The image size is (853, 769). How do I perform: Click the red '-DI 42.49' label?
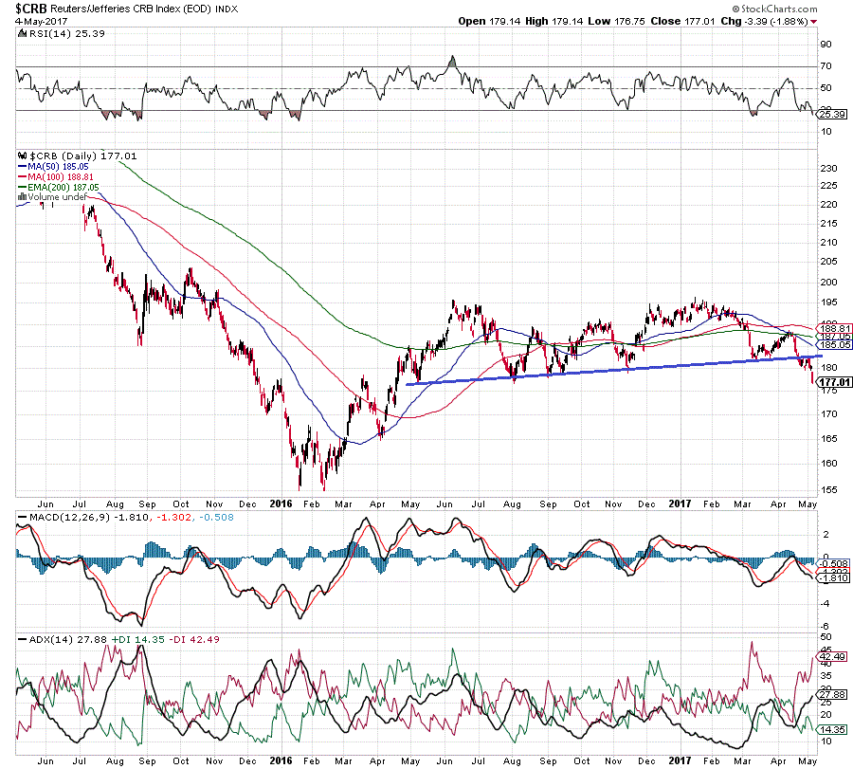pos(194,639)
